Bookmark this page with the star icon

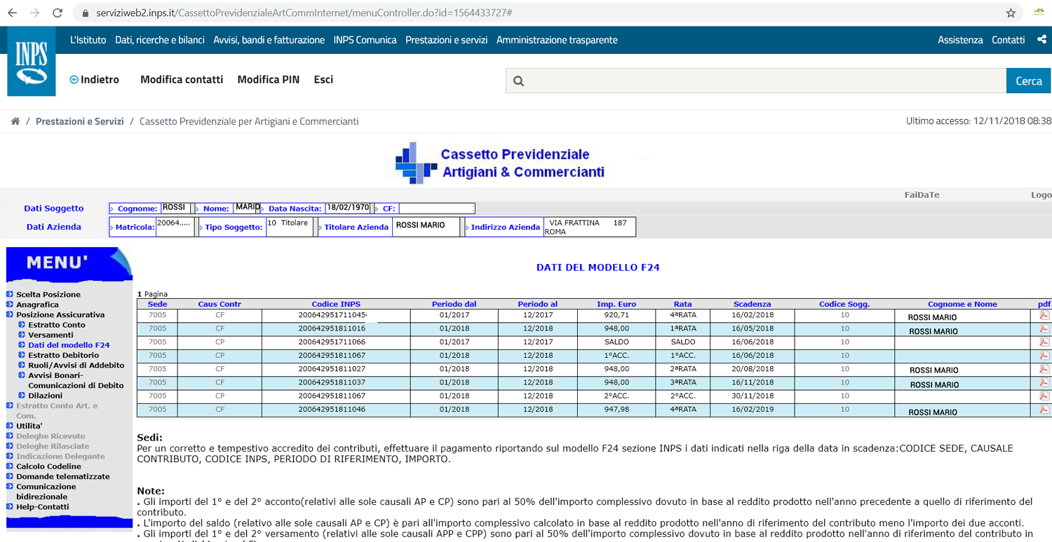click(x=1011, y=13)
